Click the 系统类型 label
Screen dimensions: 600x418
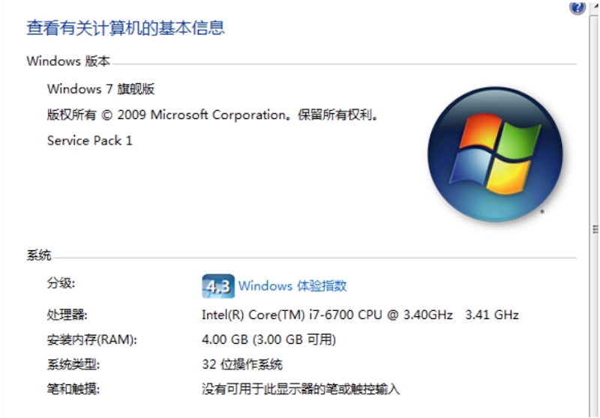[x=73, y=365]
